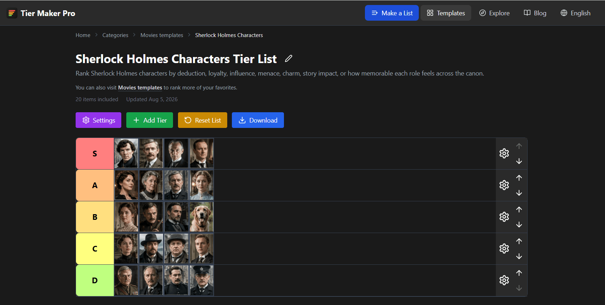Select D tier military officer portrait
This screenshot has height=305, width=605.
click(x=126, y=280)
